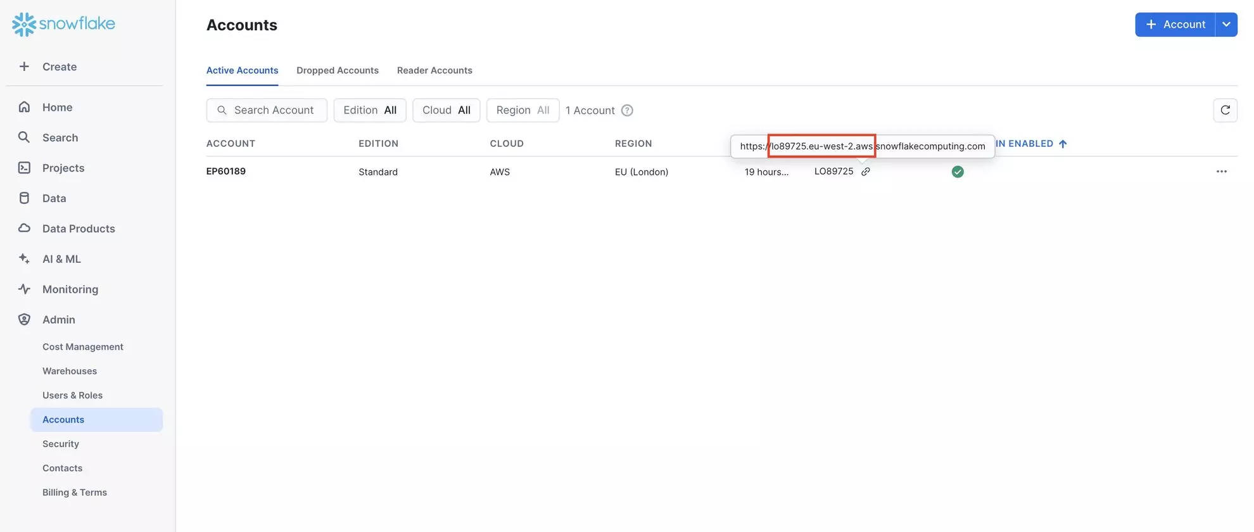
Task: Refresh the accounts list
Action: [x=1225, y=110]
